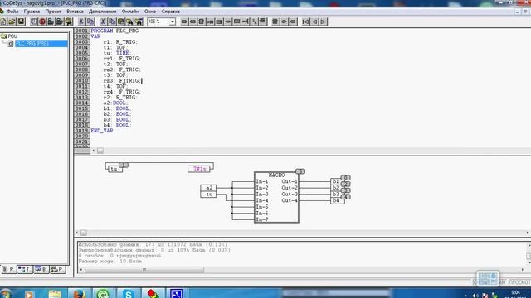Select the T#1s constant input box
This screenshot has height=298, width=531.
[199, 169]
